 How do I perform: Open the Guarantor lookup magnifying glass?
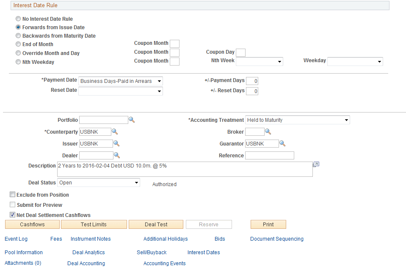point(282,143)
